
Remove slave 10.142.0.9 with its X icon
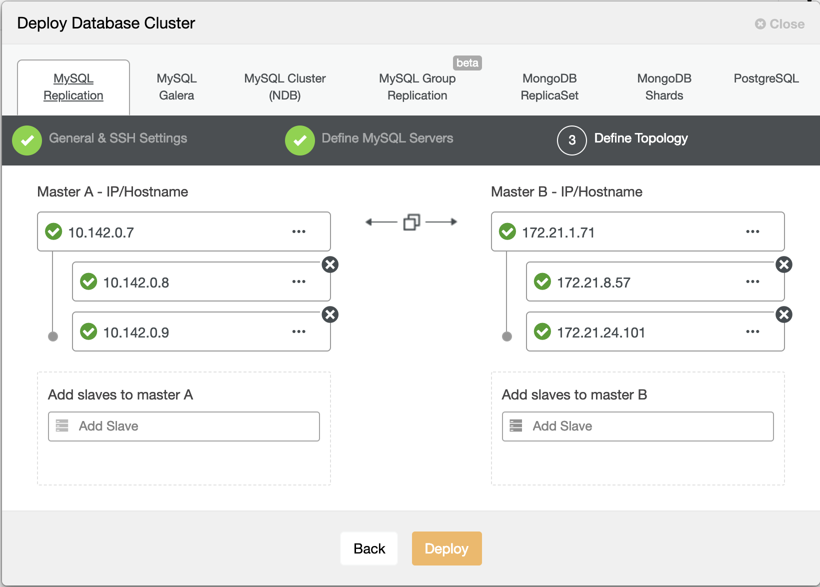point(330,314)
